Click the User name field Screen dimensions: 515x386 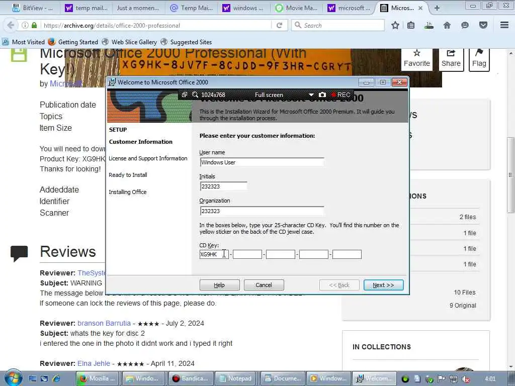pos(262,162)
